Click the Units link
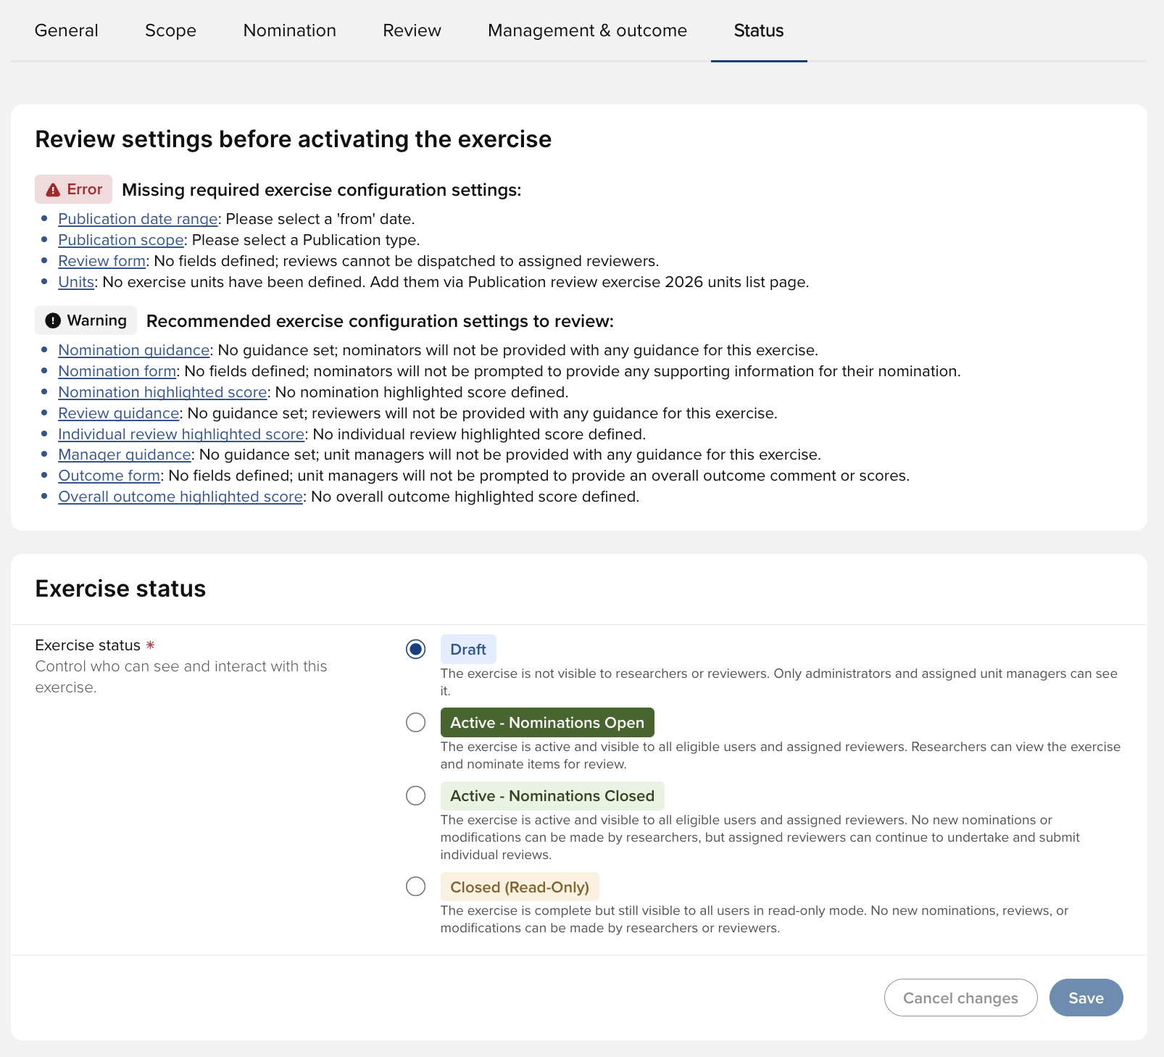1164x1057 pixels. 76,282
